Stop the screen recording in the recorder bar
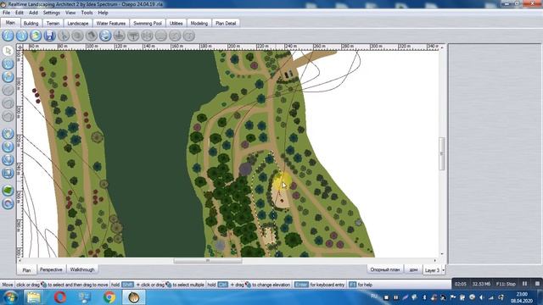 pyautogui.click(x=537, y=284)
